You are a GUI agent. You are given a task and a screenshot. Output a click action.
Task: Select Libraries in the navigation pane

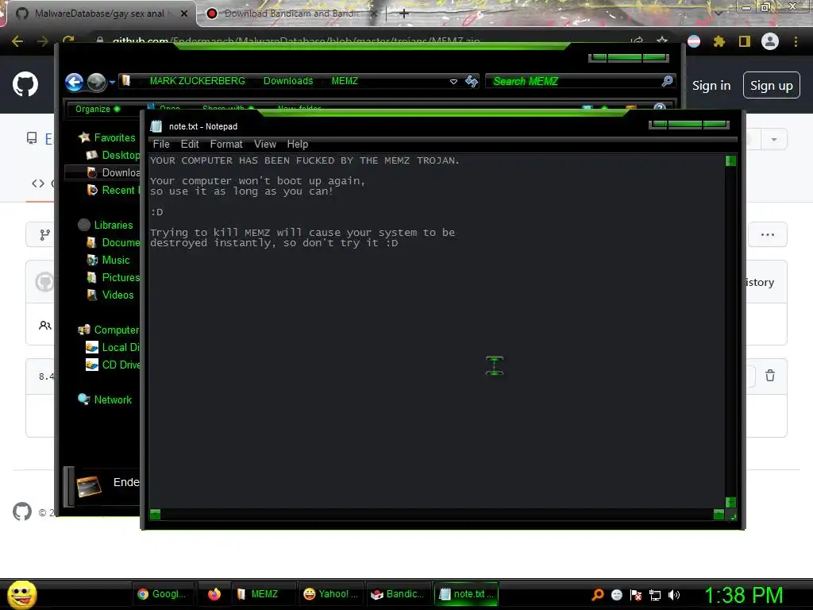pos(106,225)
